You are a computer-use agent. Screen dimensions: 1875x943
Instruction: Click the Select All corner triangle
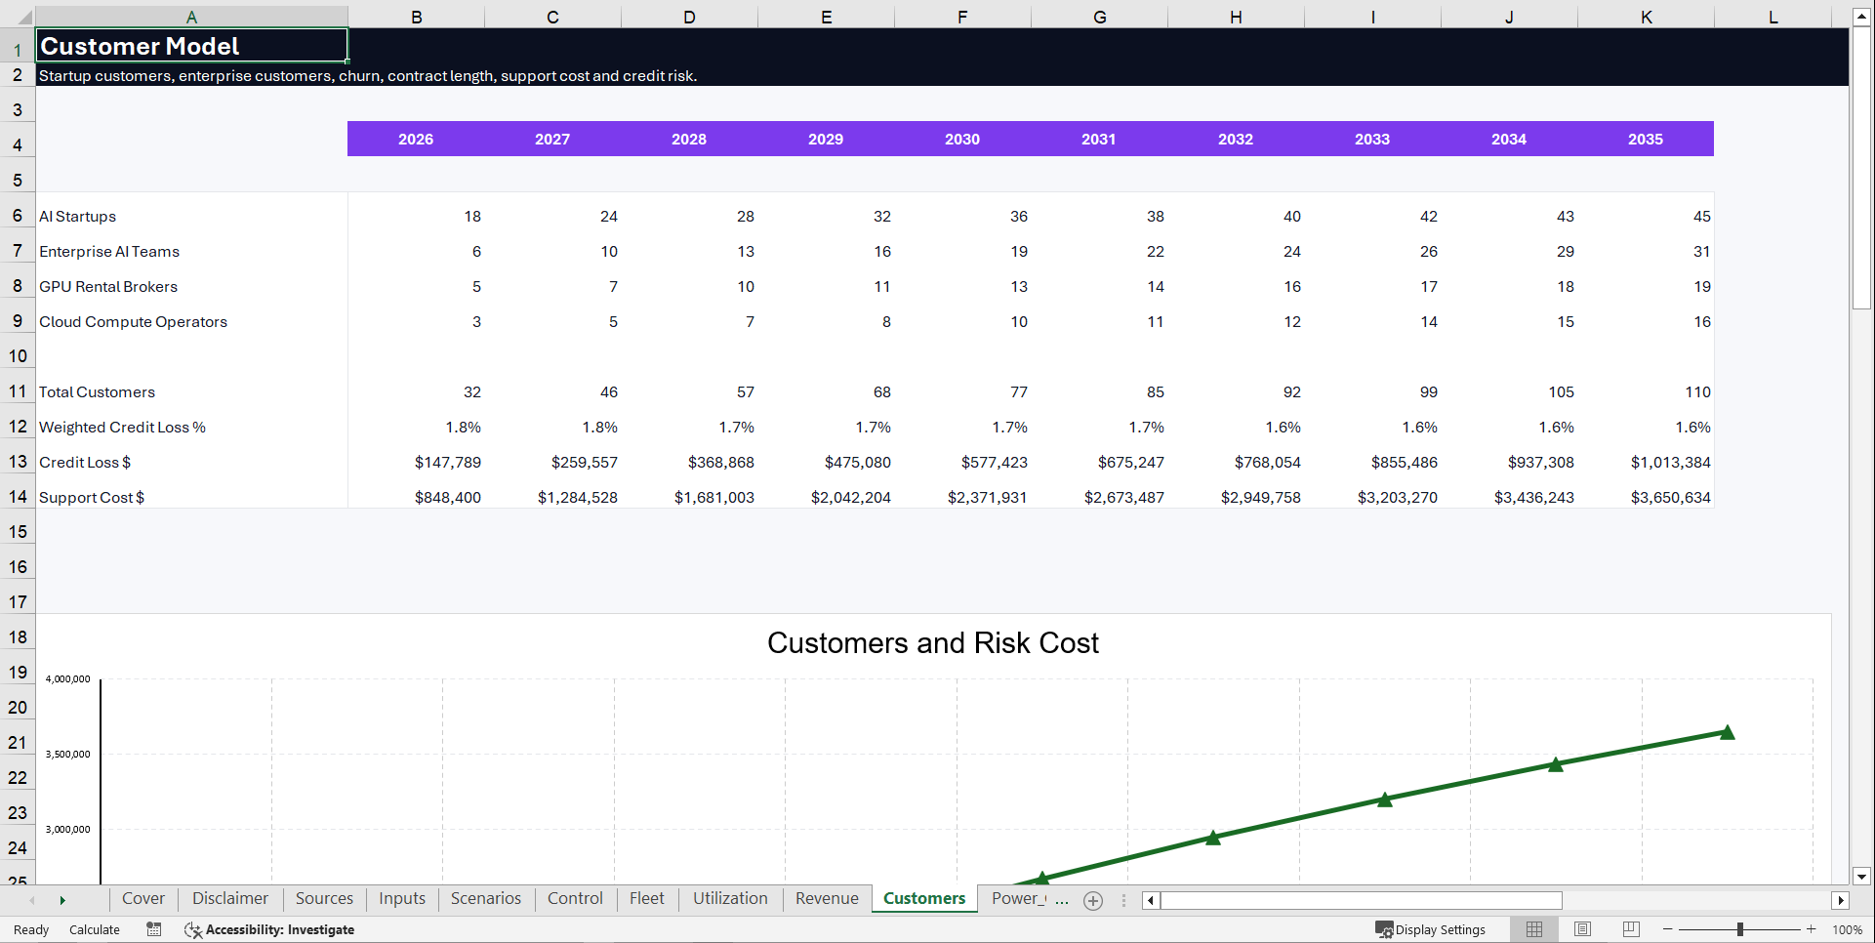[24, 18]
